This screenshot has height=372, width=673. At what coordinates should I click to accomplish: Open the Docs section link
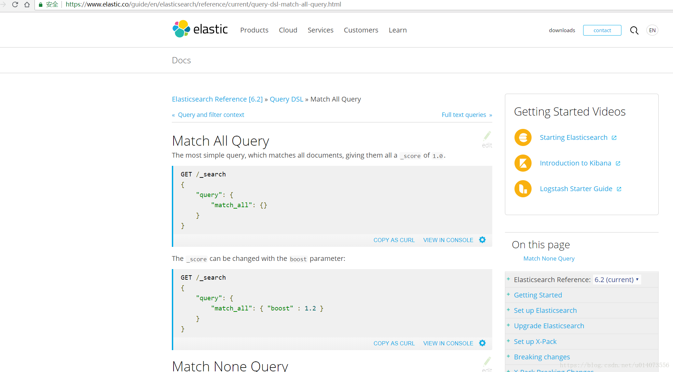181,60
